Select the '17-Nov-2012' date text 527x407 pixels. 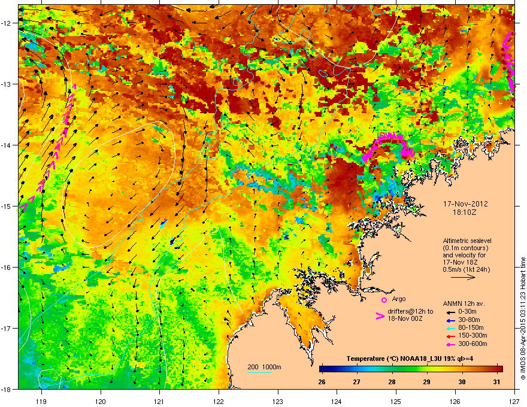tap(465, 204)
